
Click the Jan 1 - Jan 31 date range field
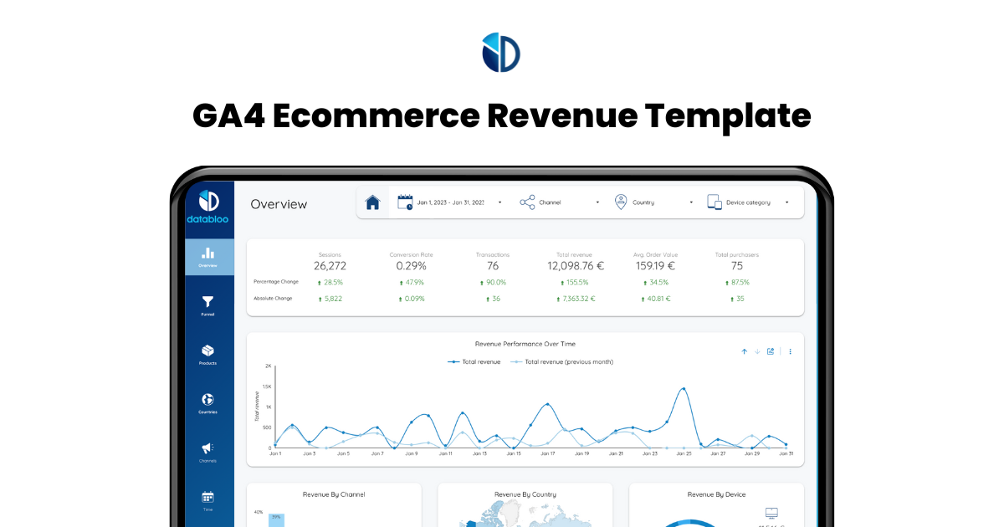coord(452,202)
